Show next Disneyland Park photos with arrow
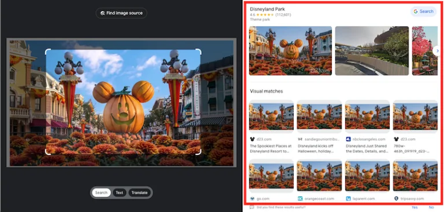This screenshot has height=212, width=444. 437,51
